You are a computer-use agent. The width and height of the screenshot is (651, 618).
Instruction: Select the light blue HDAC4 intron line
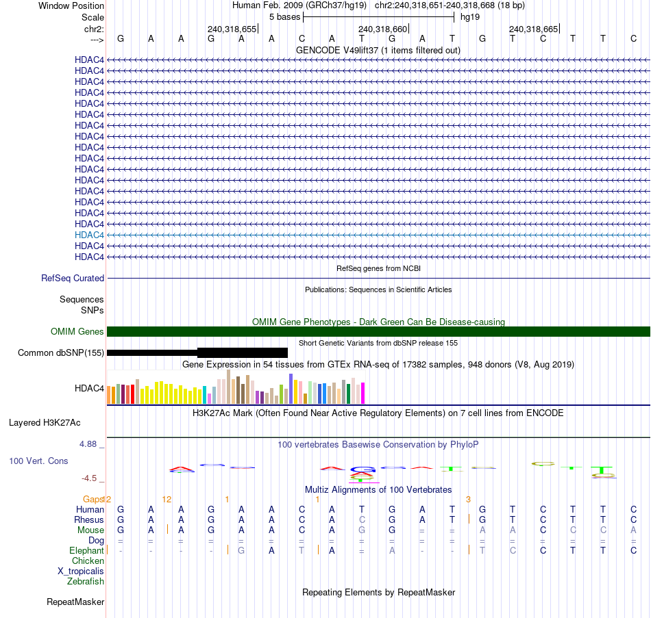click(378, 235)
